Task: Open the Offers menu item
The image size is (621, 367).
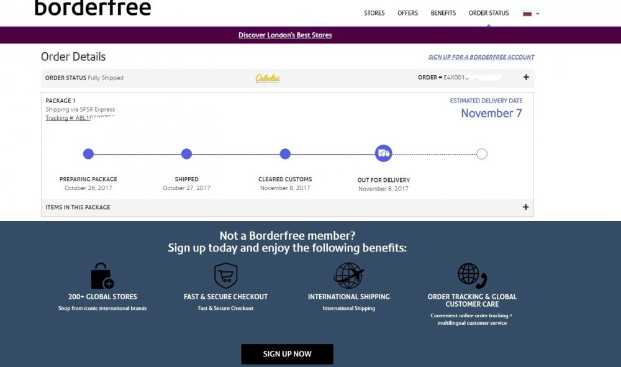Action: 408,13
